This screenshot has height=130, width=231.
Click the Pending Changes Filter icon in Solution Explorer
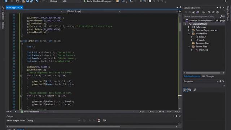click(204, 12)
